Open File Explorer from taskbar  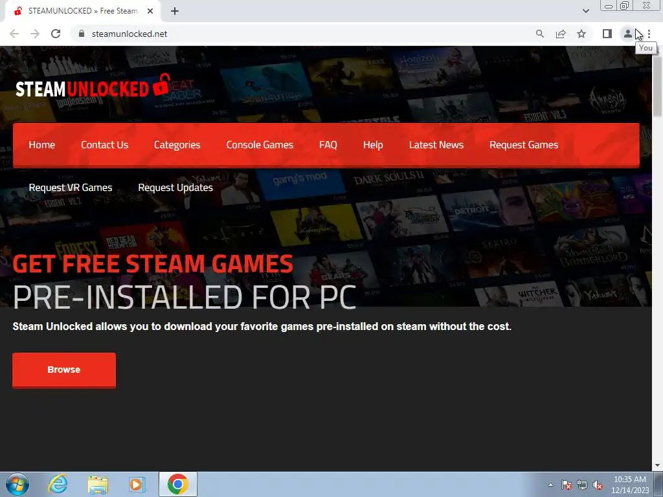click(x=98, y=485)
